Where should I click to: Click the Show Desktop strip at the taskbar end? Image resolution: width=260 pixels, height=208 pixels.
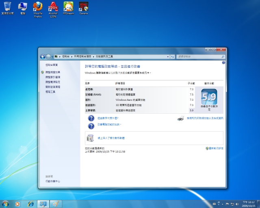tap(258, 204)
